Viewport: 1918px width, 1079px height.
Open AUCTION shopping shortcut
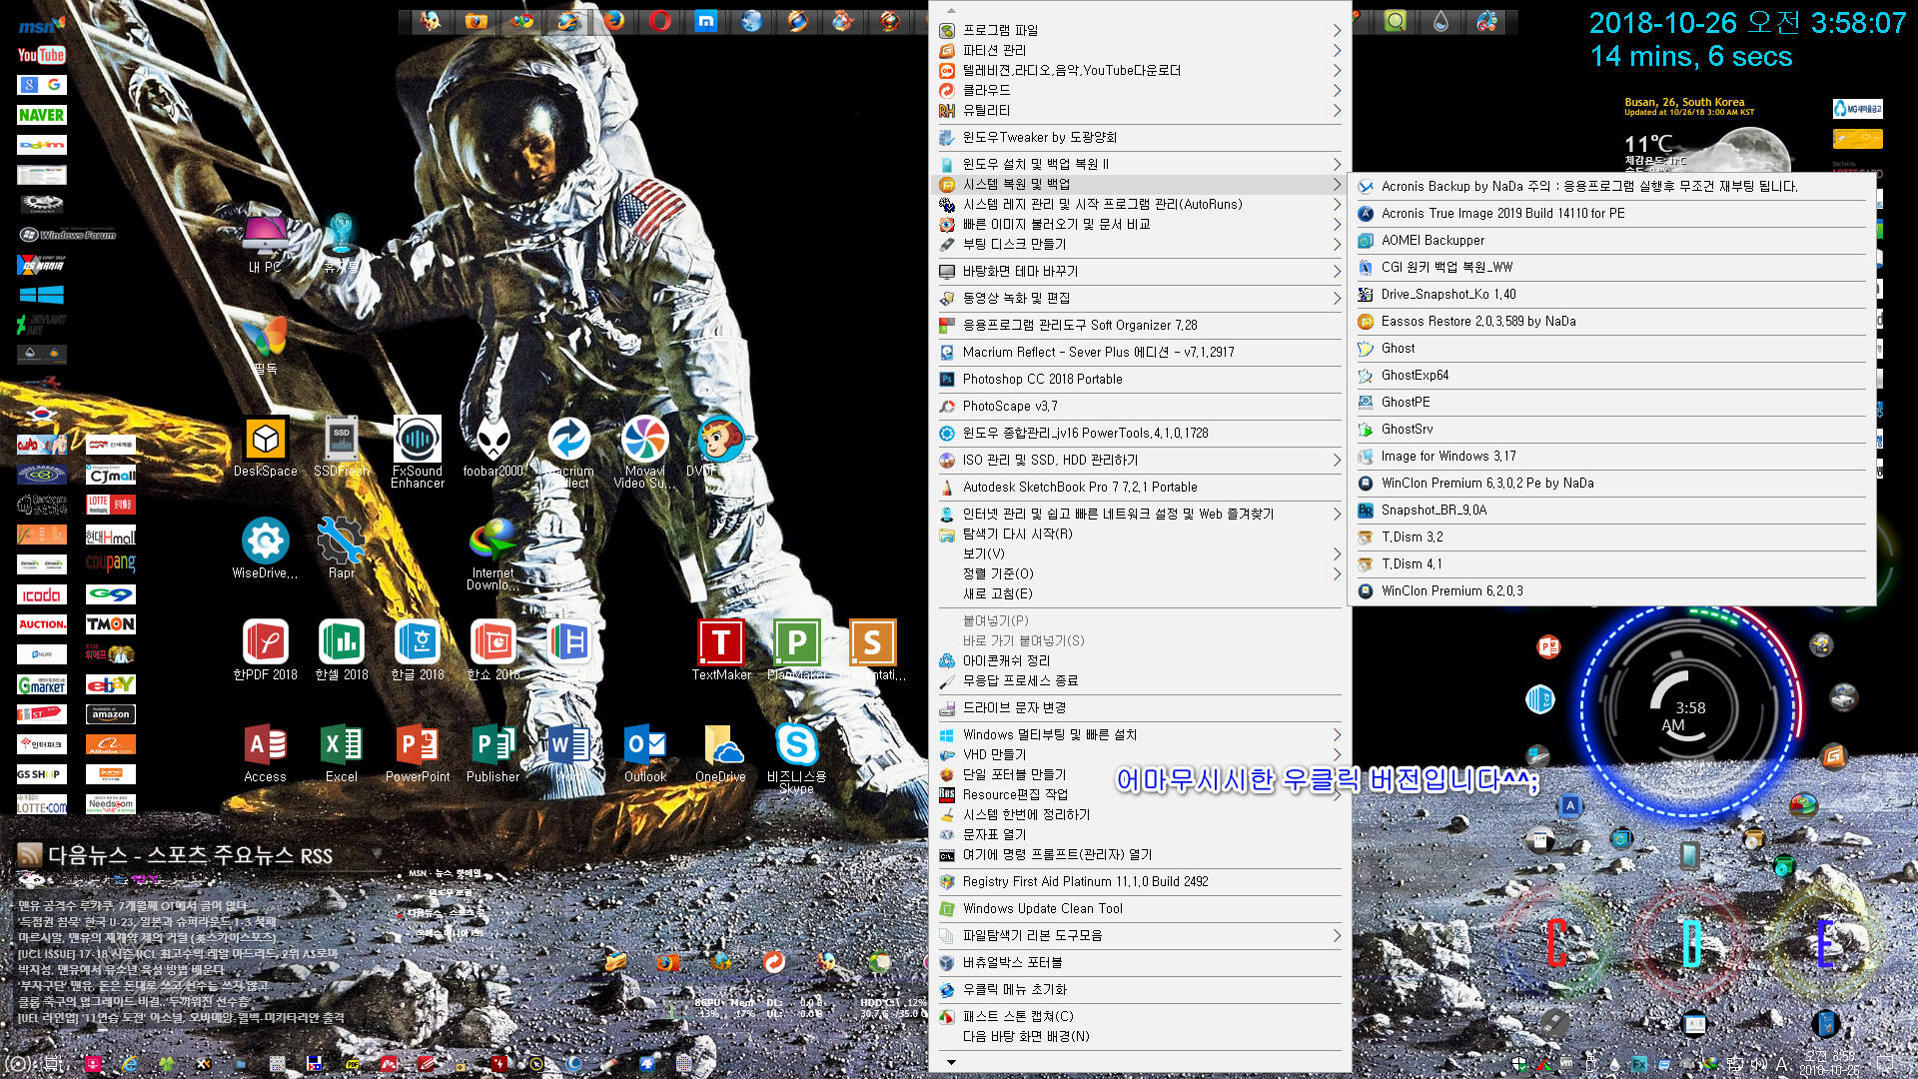[x=42, y=624]
